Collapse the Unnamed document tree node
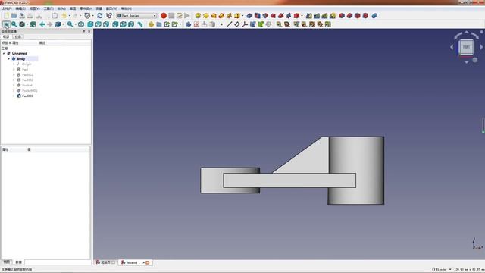The height and width of the screenshot is (273, 485). click(x=4, y=54)
